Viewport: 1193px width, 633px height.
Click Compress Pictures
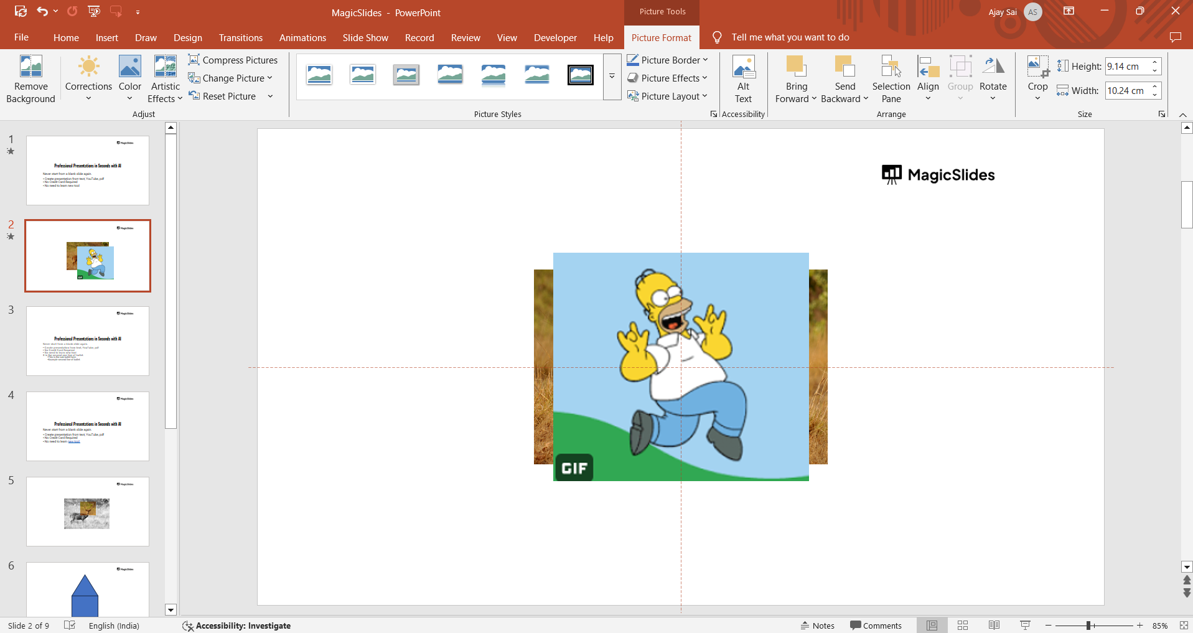tap(233, 60)
